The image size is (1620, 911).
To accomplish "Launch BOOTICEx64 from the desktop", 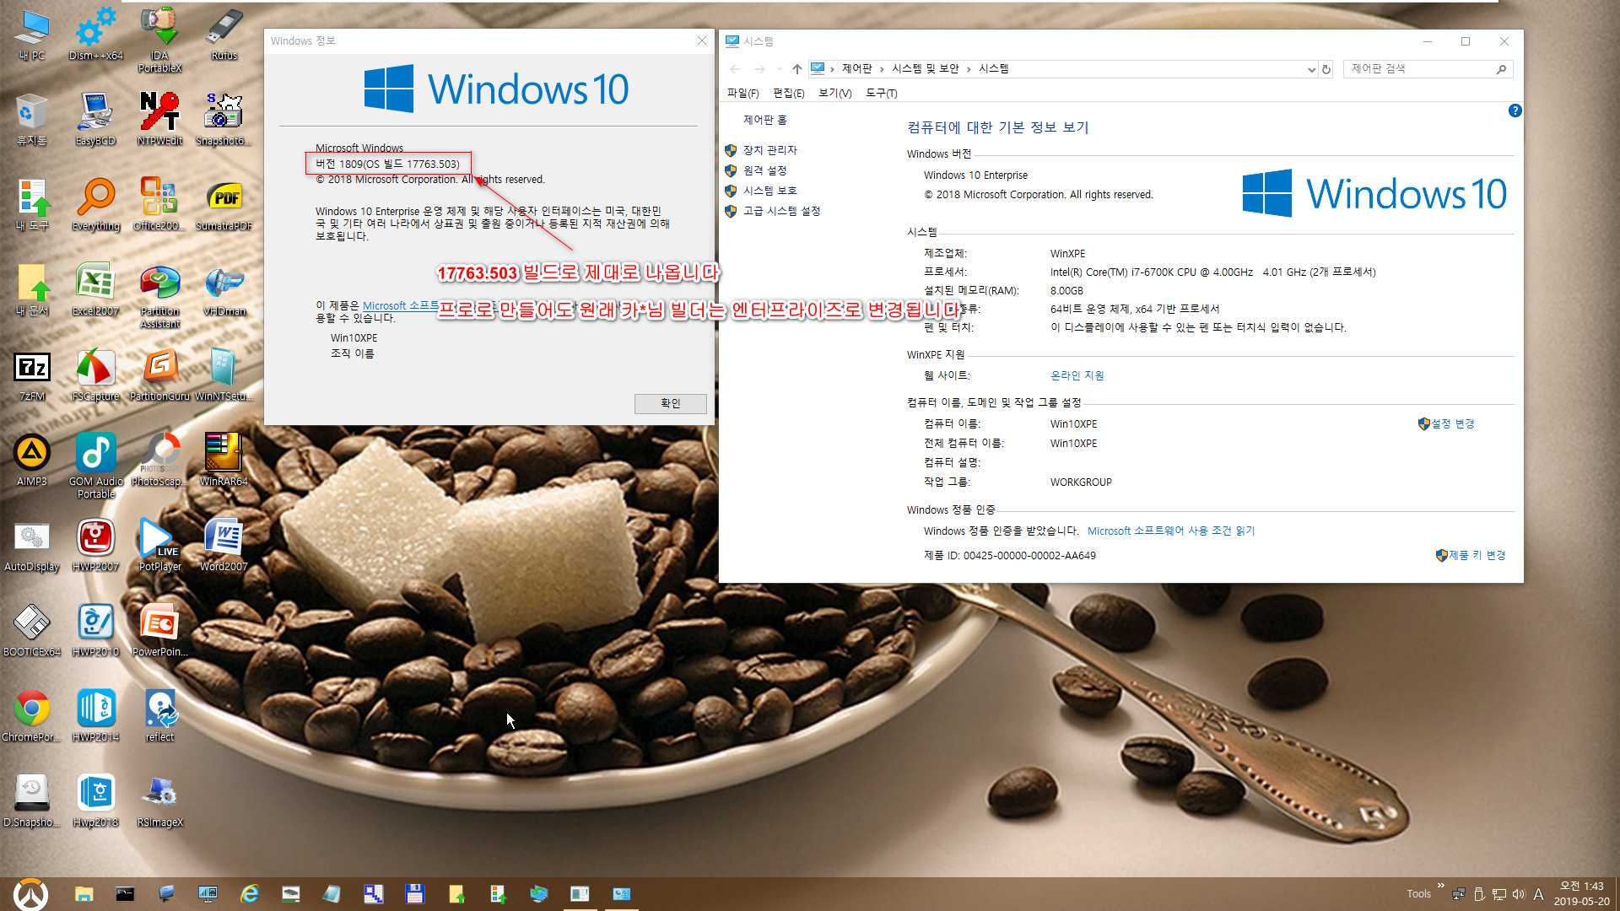I will pos(32,630).
